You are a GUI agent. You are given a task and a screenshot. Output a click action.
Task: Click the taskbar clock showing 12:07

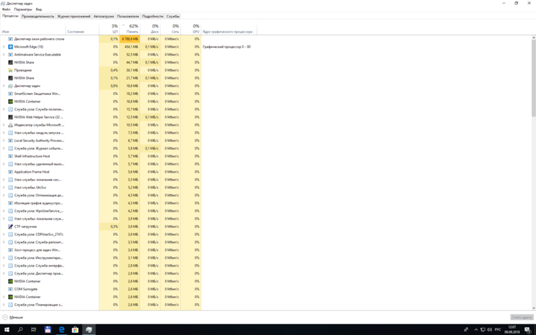tap(512, 330)
